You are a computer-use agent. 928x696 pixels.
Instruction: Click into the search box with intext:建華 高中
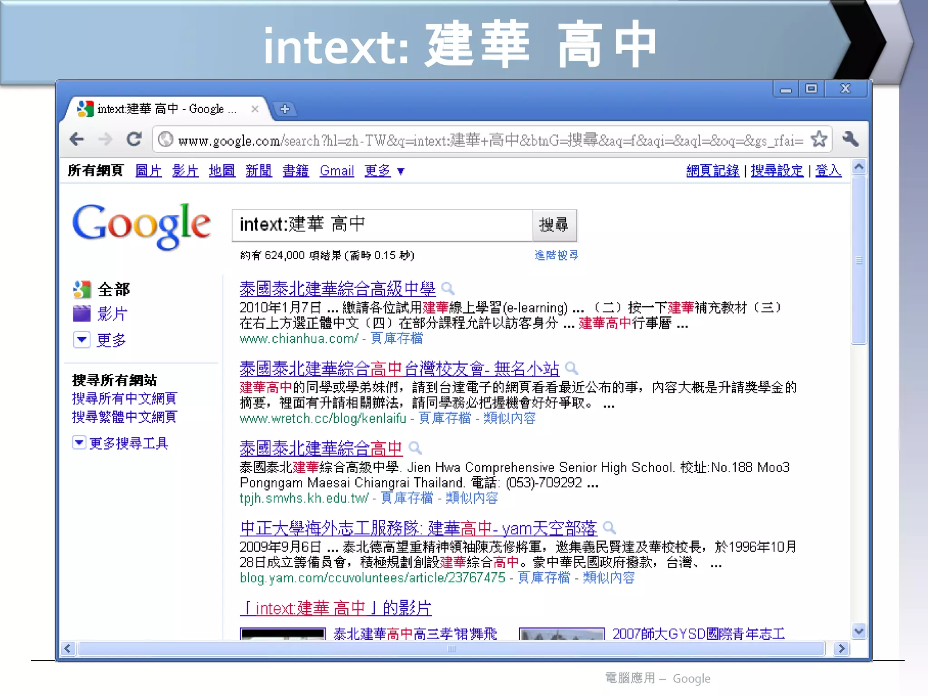pyautogui.click(x=382, y=225)
